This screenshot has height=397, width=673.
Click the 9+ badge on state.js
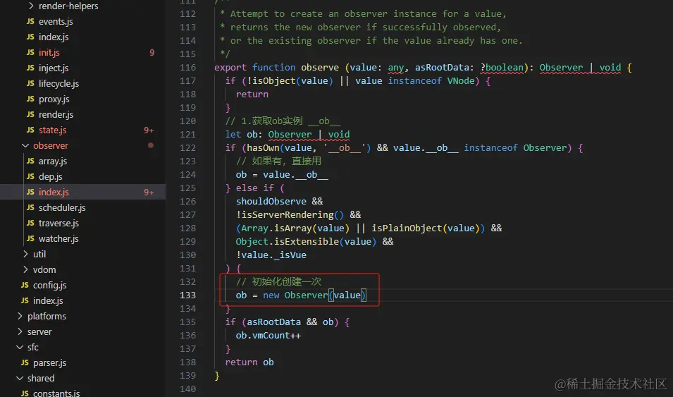[149, 130]
